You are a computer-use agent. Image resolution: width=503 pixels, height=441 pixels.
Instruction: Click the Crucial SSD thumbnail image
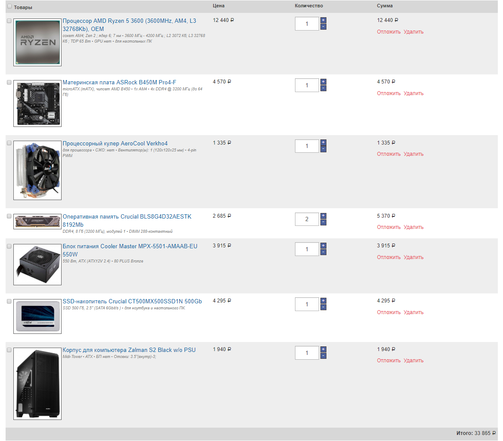37,316
